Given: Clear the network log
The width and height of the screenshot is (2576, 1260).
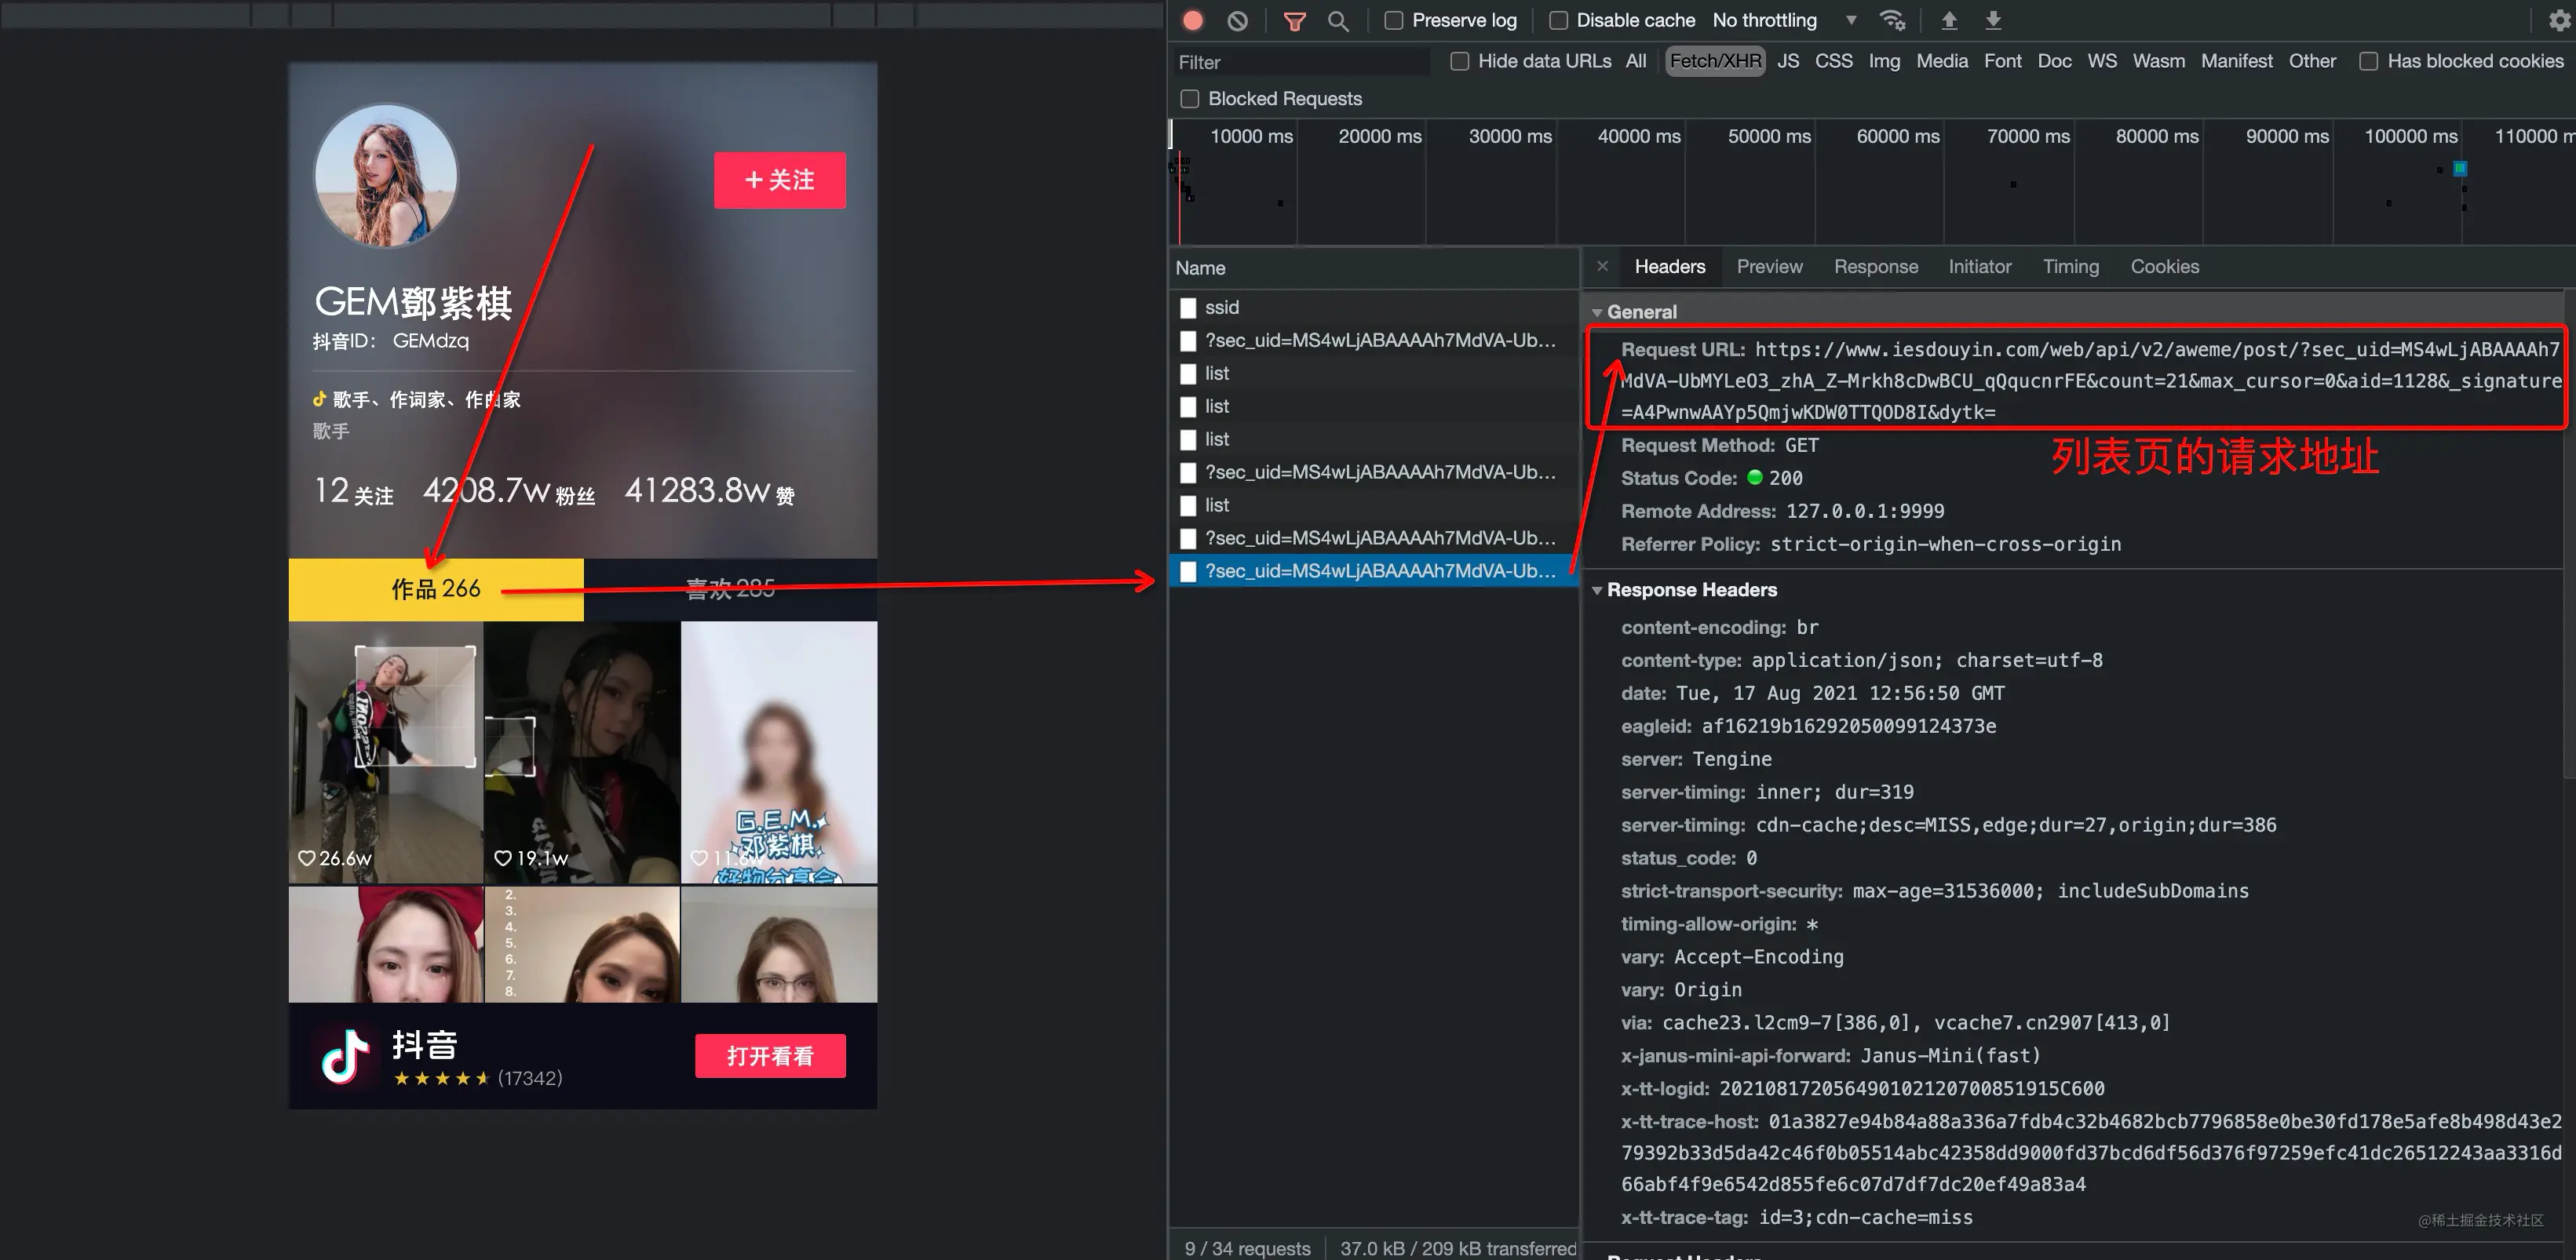Looking at the screenshot, I should pos(1237,20).
